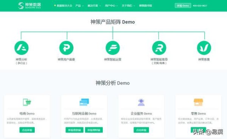Click the 神策智能推荐 (文娱/电商) label
The image size is (227, 139).
tap(159, 61)
